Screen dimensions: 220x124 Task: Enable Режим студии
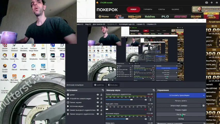(x=181, y=110)
